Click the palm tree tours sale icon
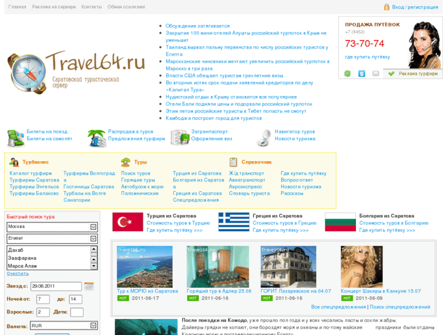447x335 pixels. [97, 138]
